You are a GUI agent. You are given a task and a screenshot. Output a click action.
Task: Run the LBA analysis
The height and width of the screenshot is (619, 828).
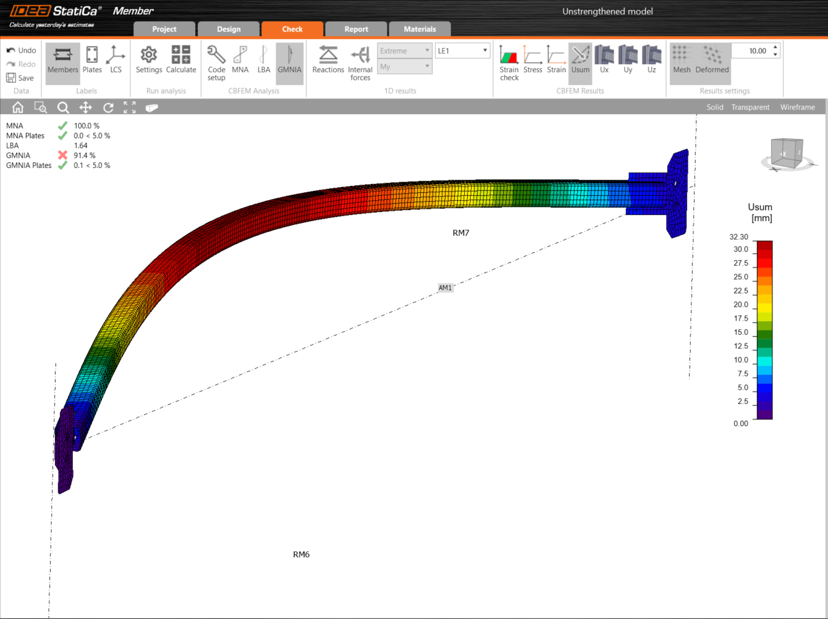coord(264,60)
